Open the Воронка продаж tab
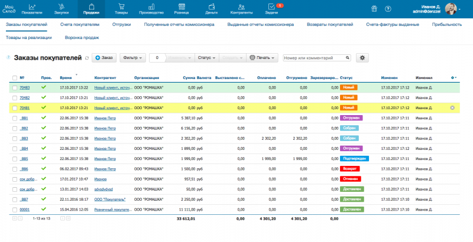 pos(82,37)
